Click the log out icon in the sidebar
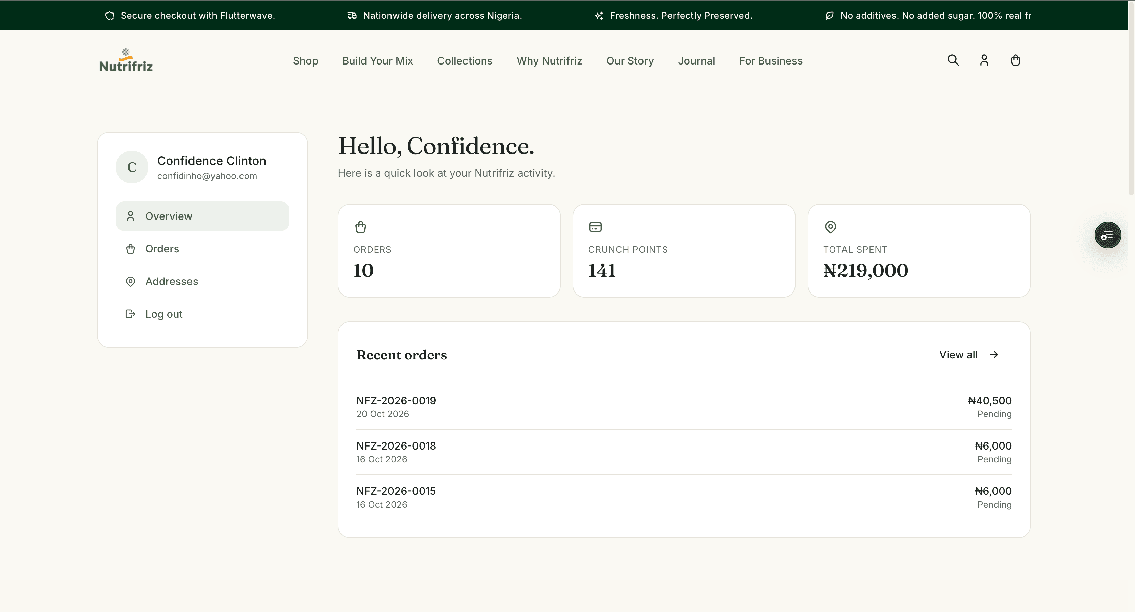Image resolution: width=1135 pixels, height=612 pixels. click(130, 314)
